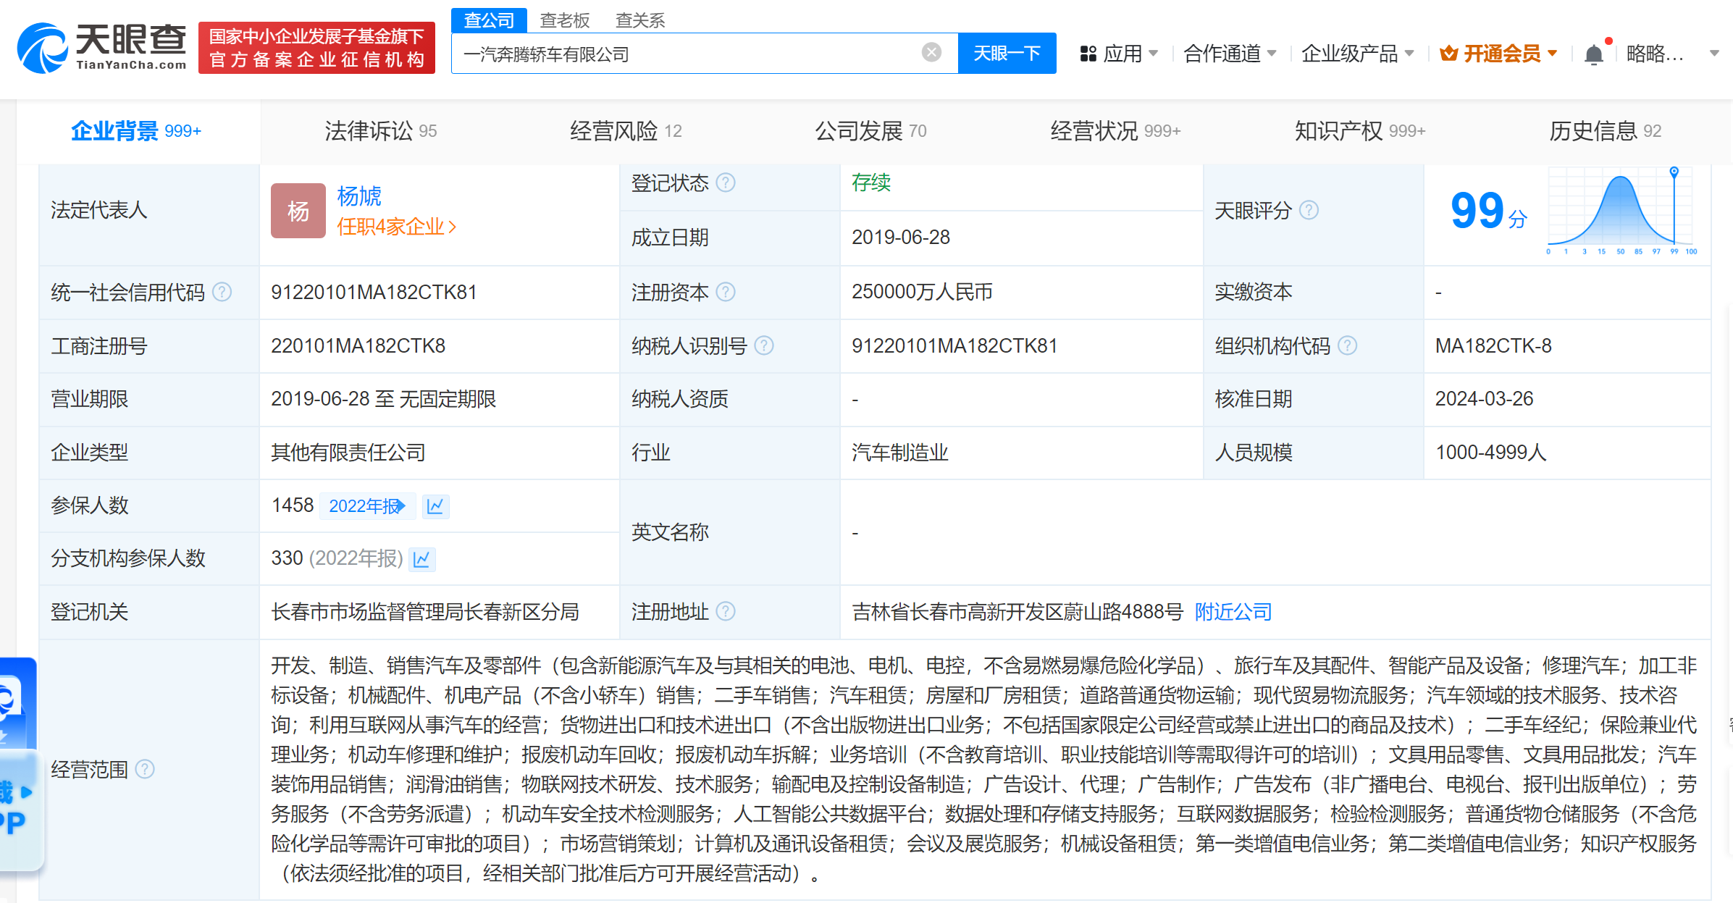Screen dimensions: 1733x903
Task: Open the user account dropdown arrow
Action: coord(1713,54)
